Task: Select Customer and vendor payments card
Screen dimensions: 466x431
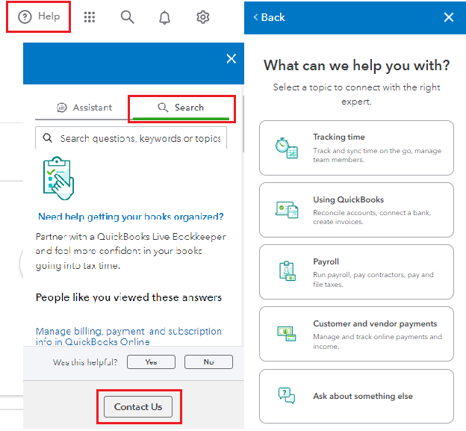Action: pos(356,334)
